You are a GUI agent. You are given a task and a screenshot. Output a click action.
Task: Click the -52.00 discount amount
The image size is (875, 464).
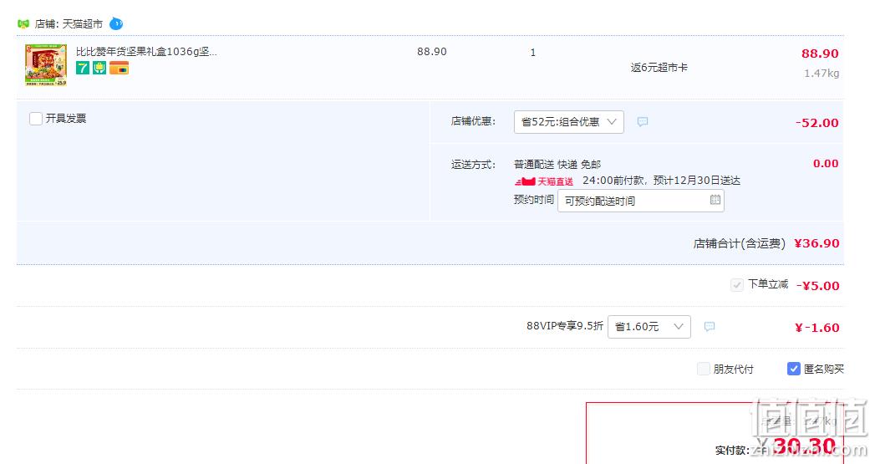(817, 123)
